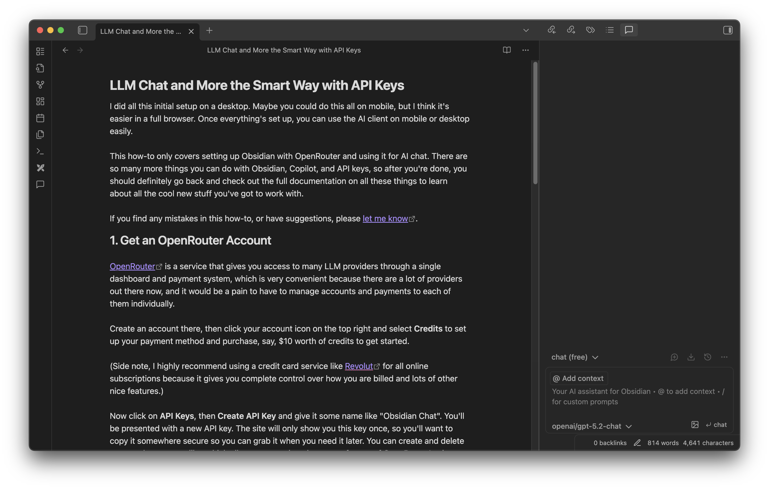The height and width of the screenshot is (489, 769).
Task: Toggle the right sidebar
Action: click(728, 30)
